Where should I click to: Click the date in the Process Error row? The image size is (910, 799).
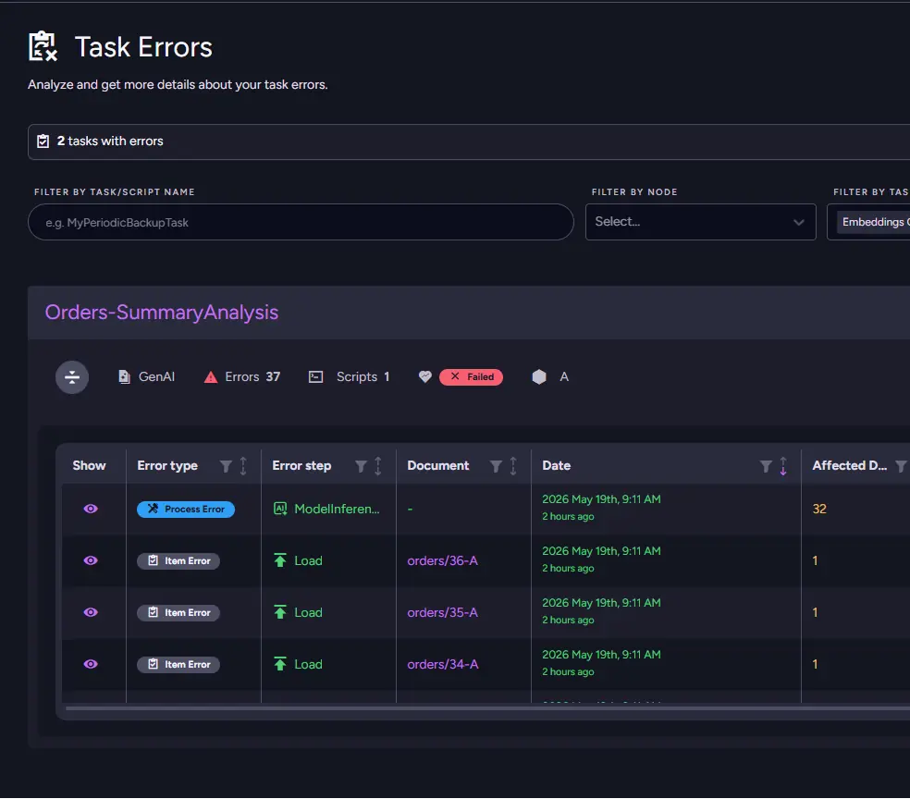601,499
